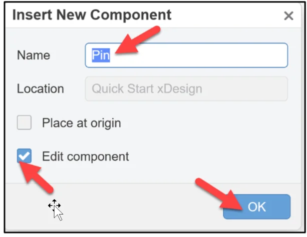Click the Location label
The width and height of the screenshot is (307, 237).
(x=40, y=89)
